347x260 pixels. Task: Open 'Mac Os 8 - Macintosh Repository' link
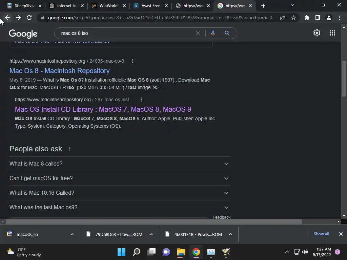coord(60,71)
